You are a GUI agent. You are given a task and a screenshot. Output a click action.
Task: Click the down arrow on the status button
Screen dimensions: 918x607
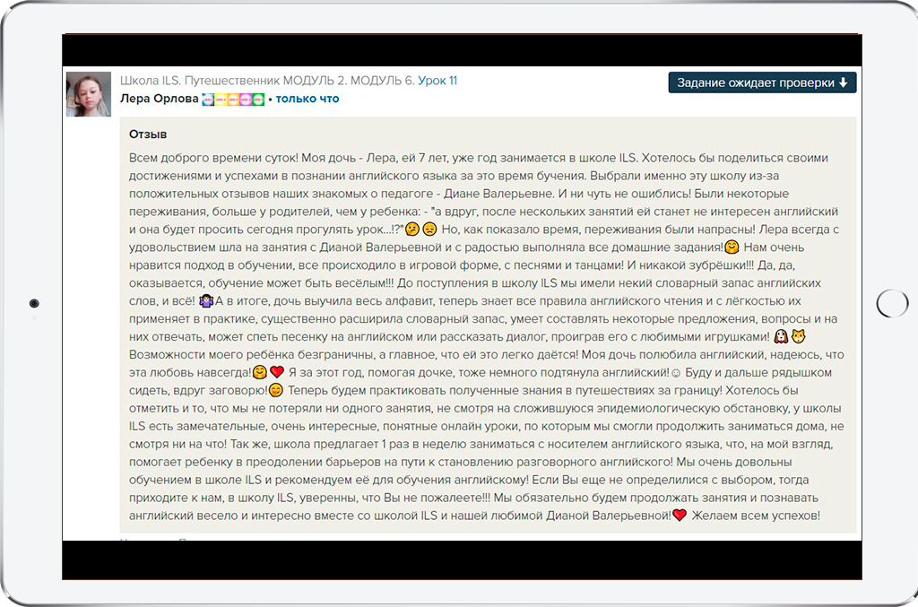point(843,82)
